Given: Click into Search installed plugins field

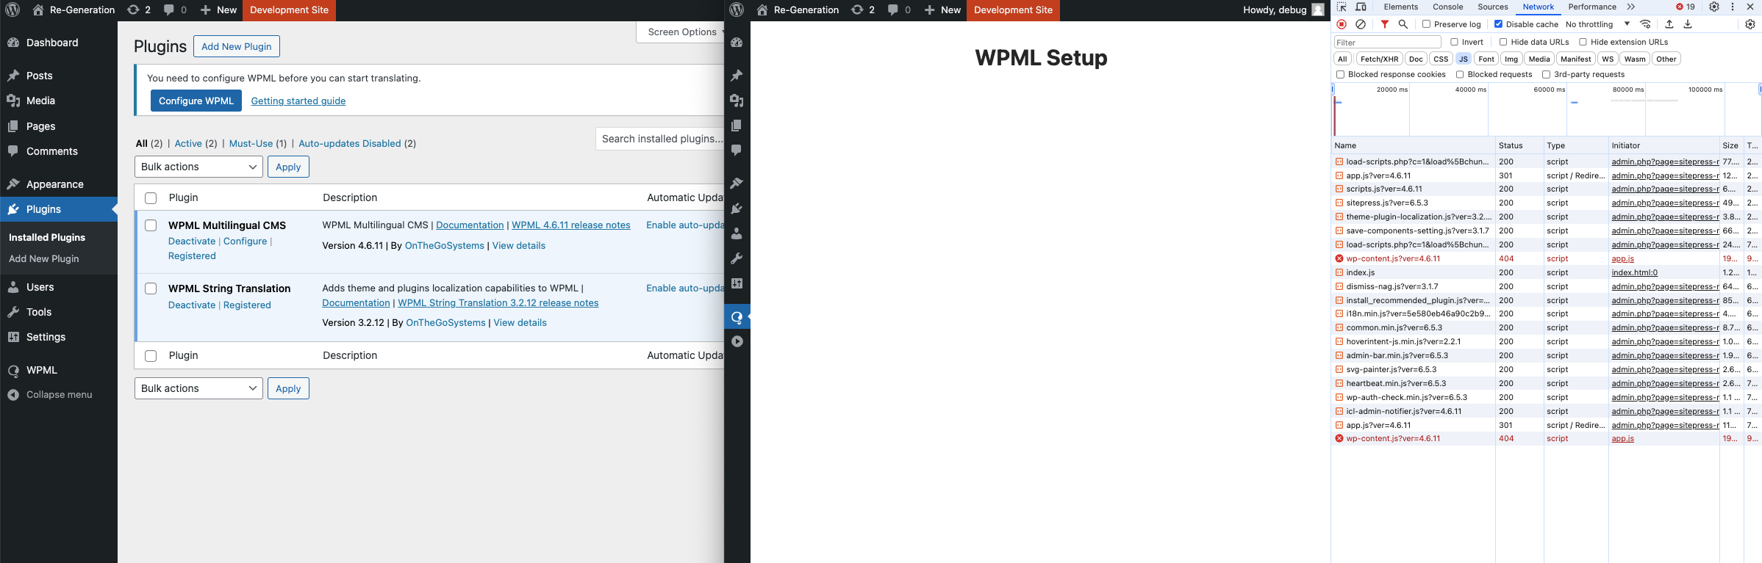Looking at the screenshot, I should (x=660, y=139).
